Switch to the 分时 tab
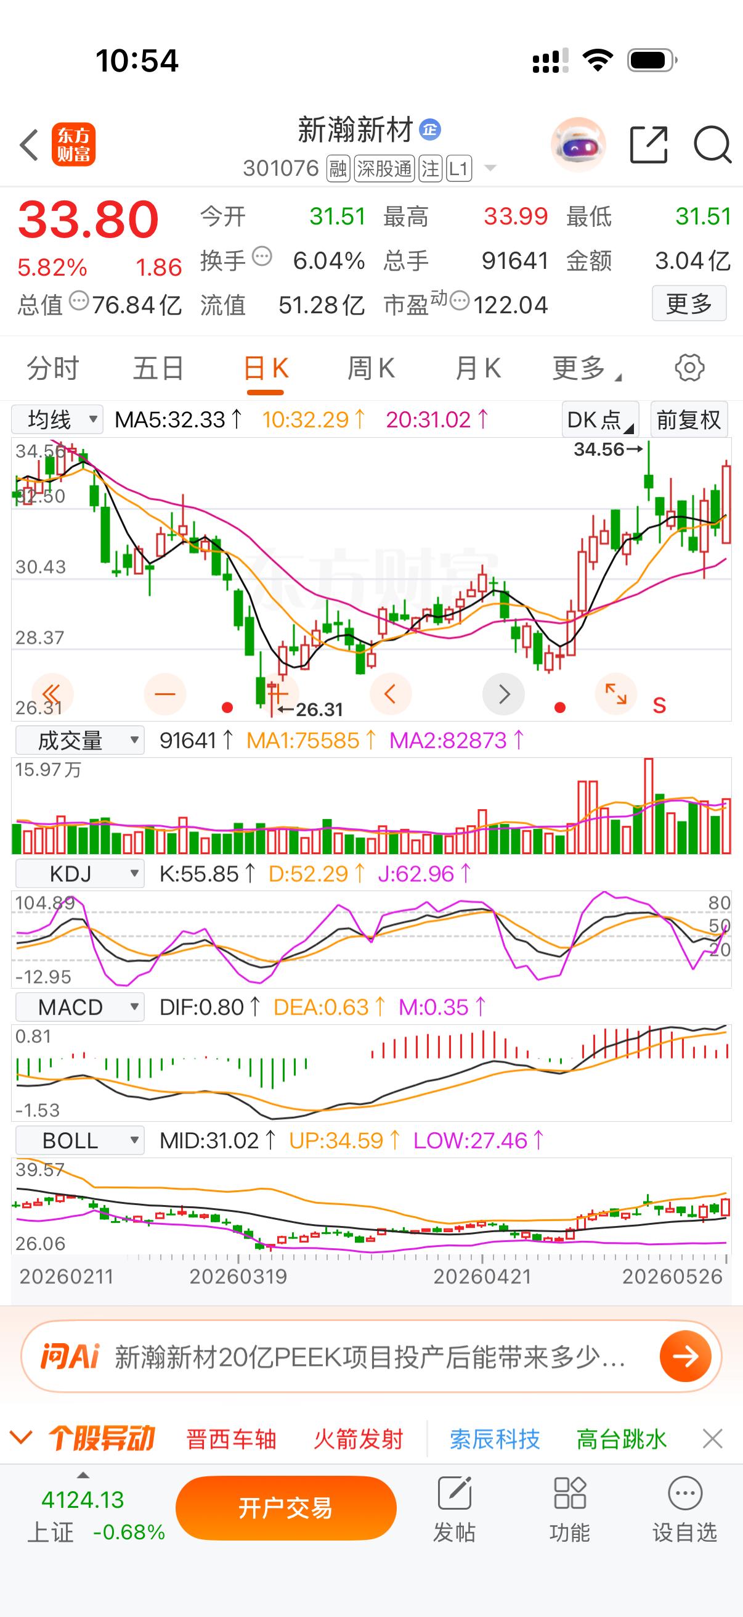 click(x=52, y=368)
